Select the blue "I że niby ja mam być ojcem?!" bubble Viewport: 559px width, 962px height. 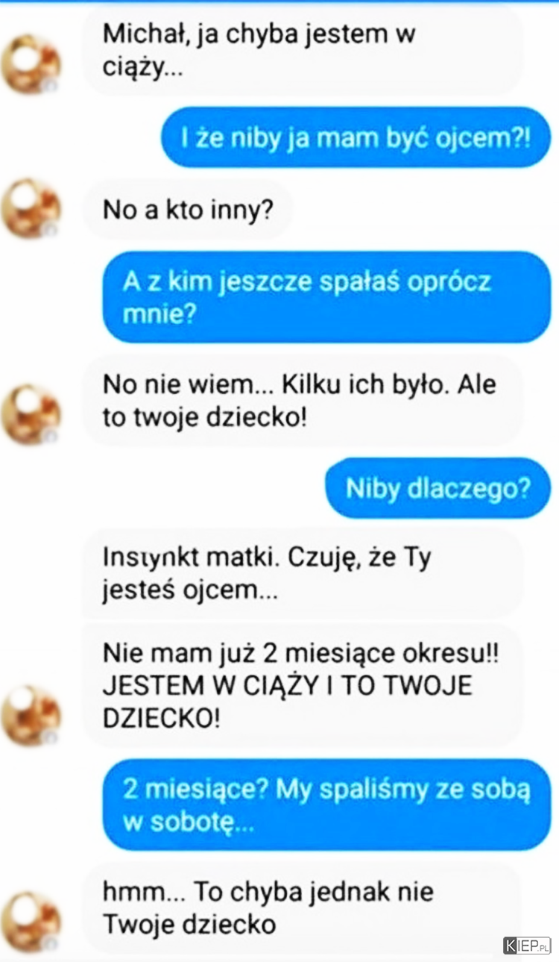(x=356, y=137)
